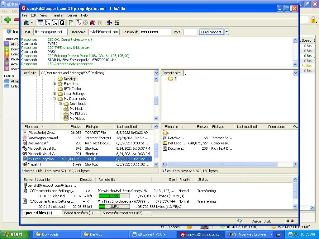Image resolution: width=319 pixels, height=239 pixels.
Task: Toggle local directory tree view
Action: click(x=48, y=23)
